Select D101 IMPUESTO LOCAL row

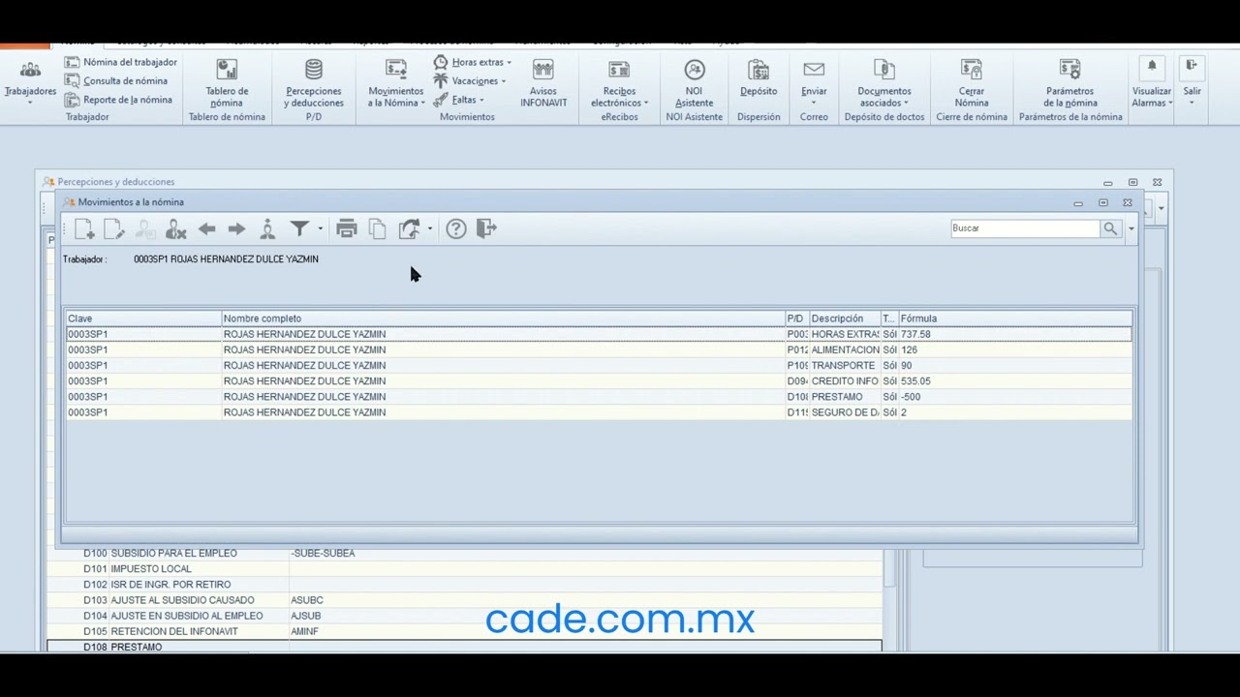coord(465,568)
